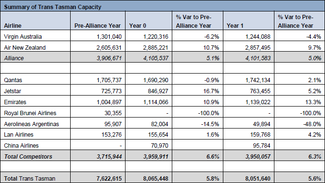Select the Air New Zealand value 2,885,221
The image size is (325, 183).
click(x=156, y=48)
